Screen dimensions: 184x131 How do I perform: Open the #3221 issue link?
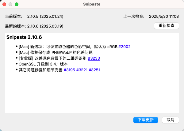pos(82,70)
